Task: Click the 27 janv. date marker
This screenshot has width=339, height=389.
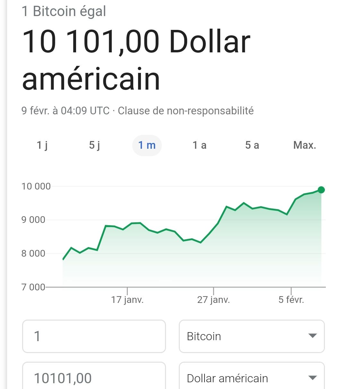Action: [x=213, y=300]
